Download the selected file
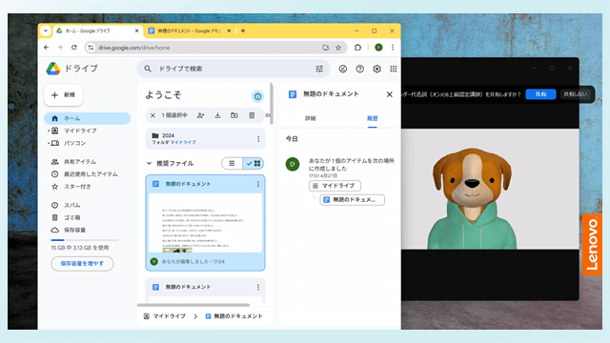 [217, 115]
